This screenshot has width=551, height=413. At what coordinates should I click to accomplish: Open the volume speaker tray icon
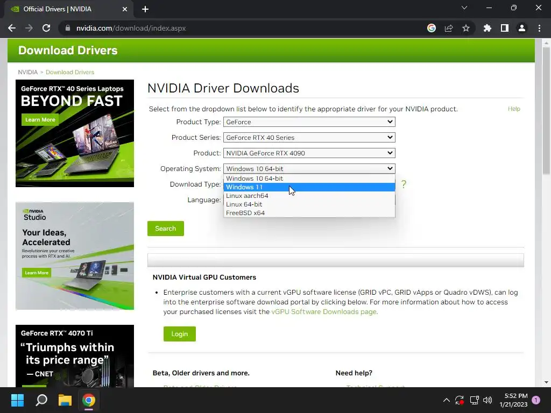(x=488, y=400)
